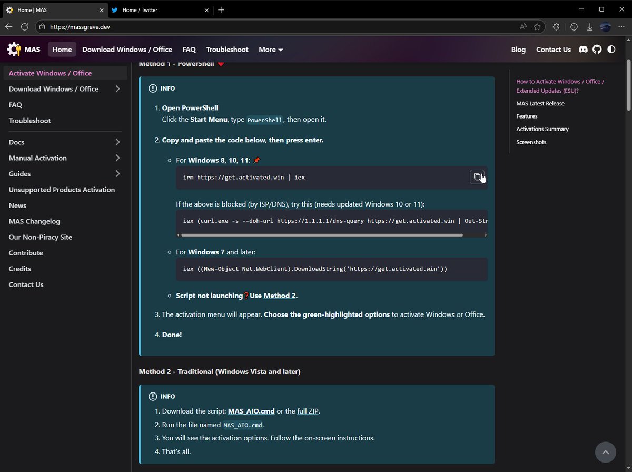The width and height of the screenshot is (632, 472).
Task: Open FAQ in the sidebar
Action: point(15,105)
